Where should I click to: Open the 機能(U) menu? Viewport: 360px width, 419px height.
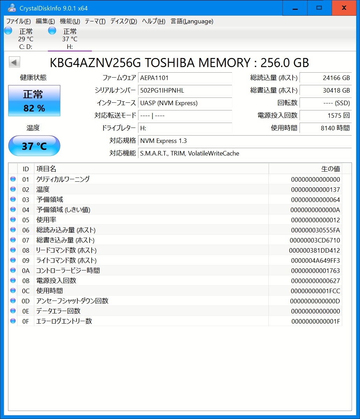click(70, 21)
